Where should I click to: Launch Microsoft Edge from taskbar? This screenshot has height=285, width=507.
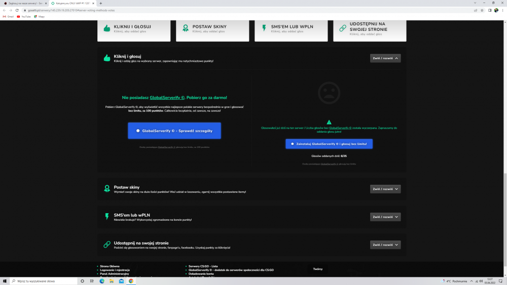pyautogui.click(x=102, y=281)
